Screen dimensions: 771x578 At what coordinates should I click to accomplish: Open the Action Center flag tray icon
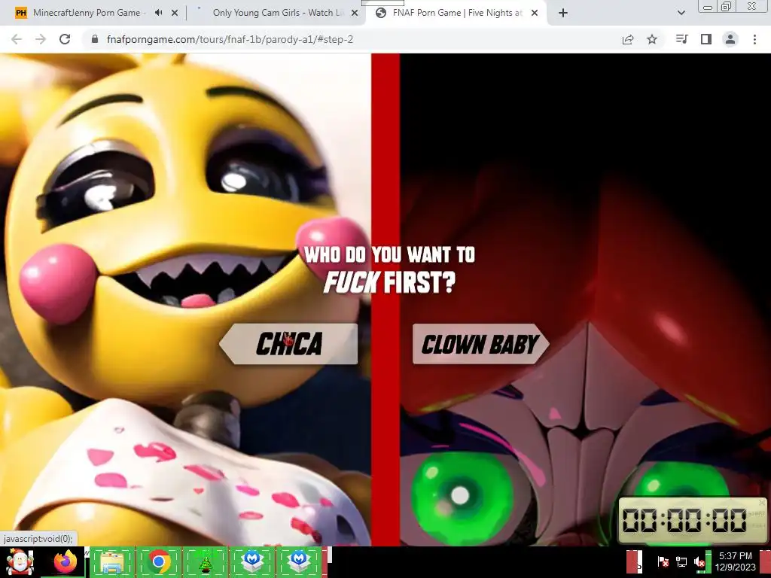coord(663,561)
